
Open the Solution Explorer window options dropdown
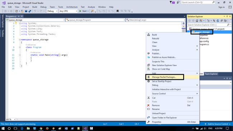tap(224, 17)
